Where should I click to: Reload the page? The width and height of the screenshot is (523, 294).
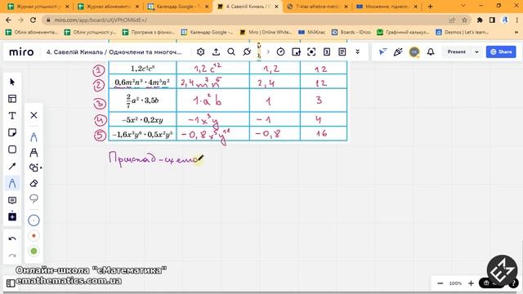pyautogui.click(x=33, y=20)
